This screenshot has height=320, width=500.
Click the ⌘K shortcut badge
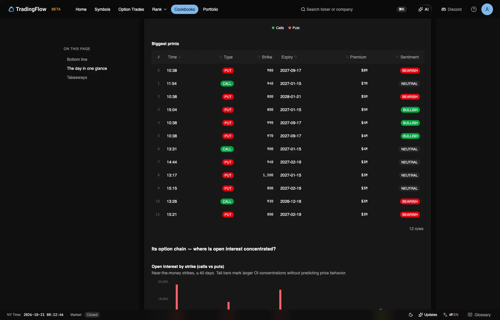pos(402,9)
